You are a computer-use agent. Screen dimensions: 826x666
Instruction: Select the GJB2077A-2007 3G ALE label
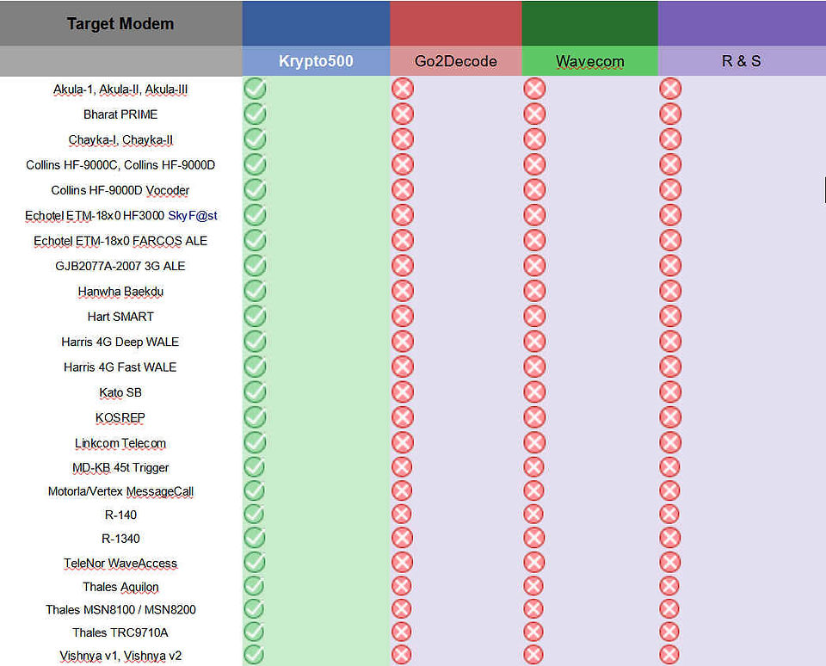[x=120, y=266]
